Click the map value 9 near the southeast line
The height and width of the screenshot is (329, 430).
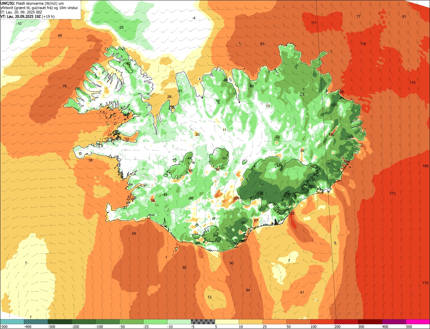pos(335,243)
